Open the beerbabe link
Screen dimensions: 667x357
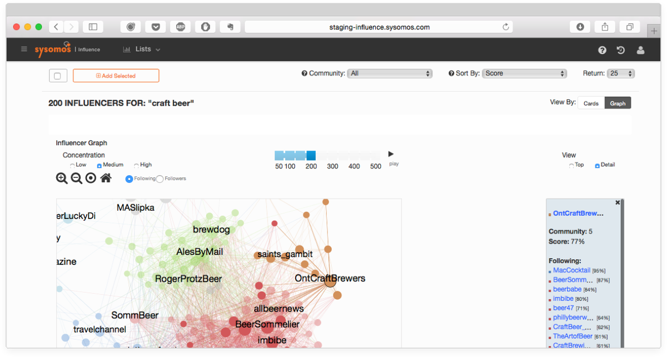pos(567,289)
